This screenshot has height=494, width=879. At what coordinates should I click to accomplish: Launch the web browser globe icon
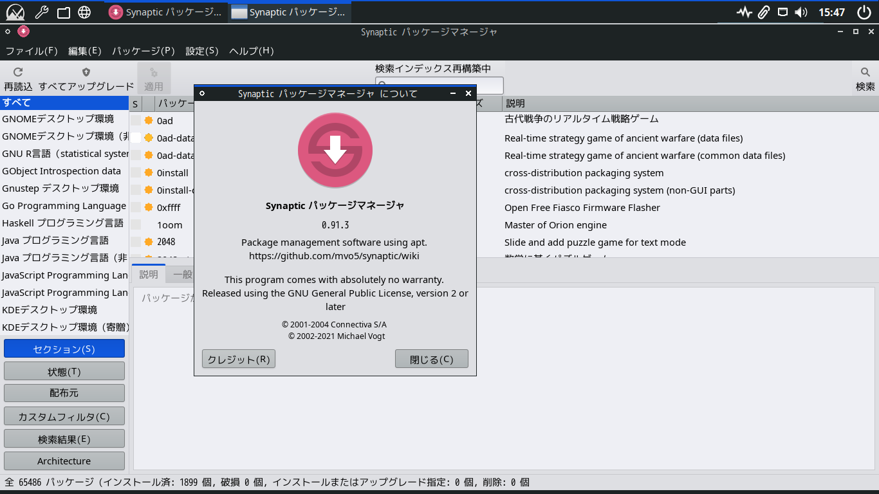(x=84, y=12)
